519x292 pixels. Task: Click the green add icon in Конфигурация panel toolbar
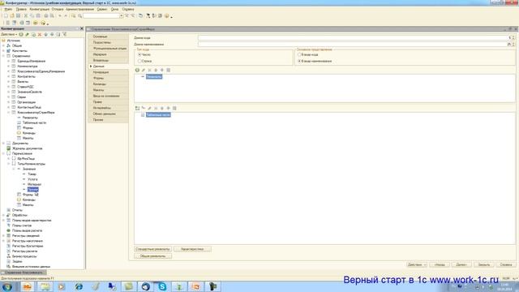(x=21, y=34)
